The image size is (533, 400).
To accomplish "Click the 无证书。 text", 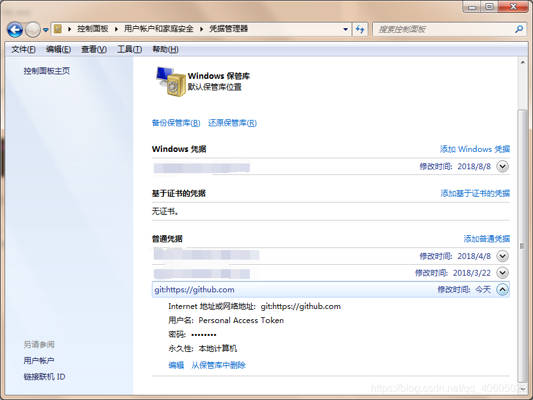I will (165, 212).
